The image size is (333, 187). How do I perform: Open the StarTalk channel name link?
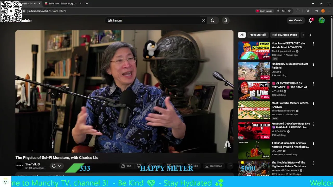(x=31, y=164)
